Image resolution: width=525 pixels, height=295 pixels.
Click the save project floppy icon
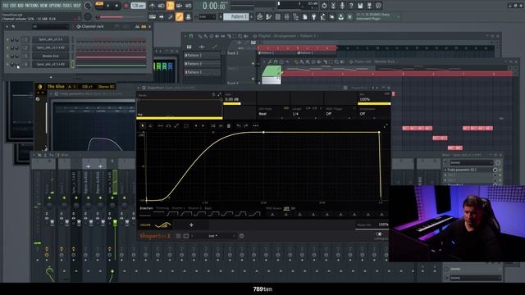pos(360,6)
